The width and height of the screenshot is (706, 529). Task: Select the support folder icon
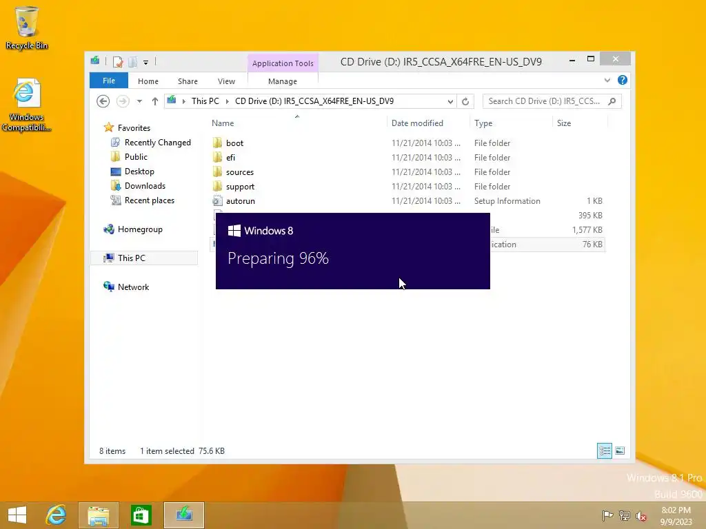(217, 186)
